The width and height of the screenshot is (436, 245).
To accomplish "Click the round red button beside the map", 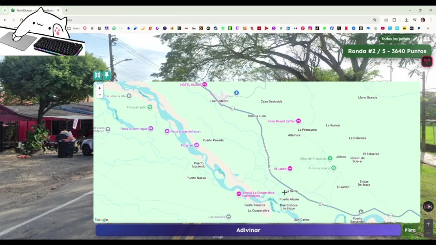I will [428, 207].
